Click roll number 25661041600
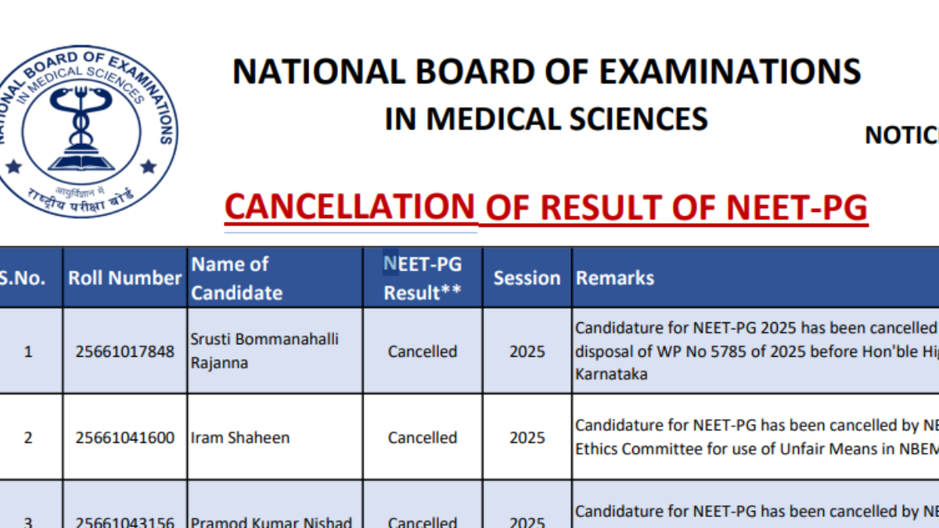This screenshot has width=939, height=528. pyautogui.click(x=125, y=437)
